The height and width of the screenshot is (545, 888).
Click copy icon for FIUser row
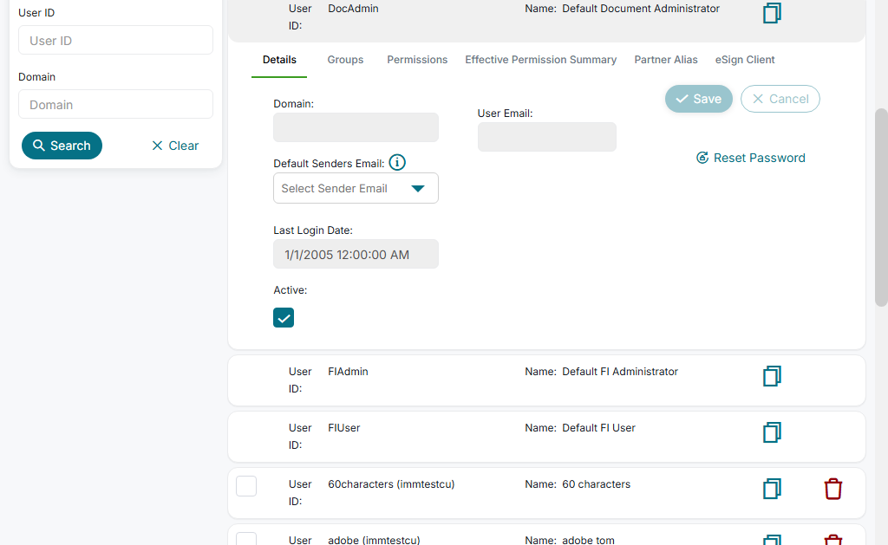click(x=772, y=432)
